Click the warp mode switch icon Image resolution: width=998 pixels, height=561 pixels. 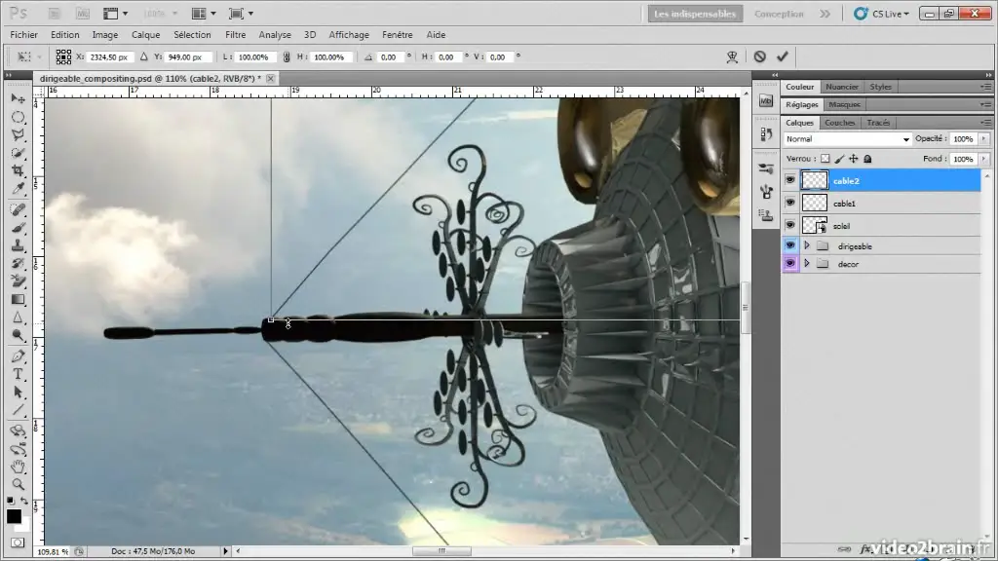pyautogui.click(x=732, y=57)
